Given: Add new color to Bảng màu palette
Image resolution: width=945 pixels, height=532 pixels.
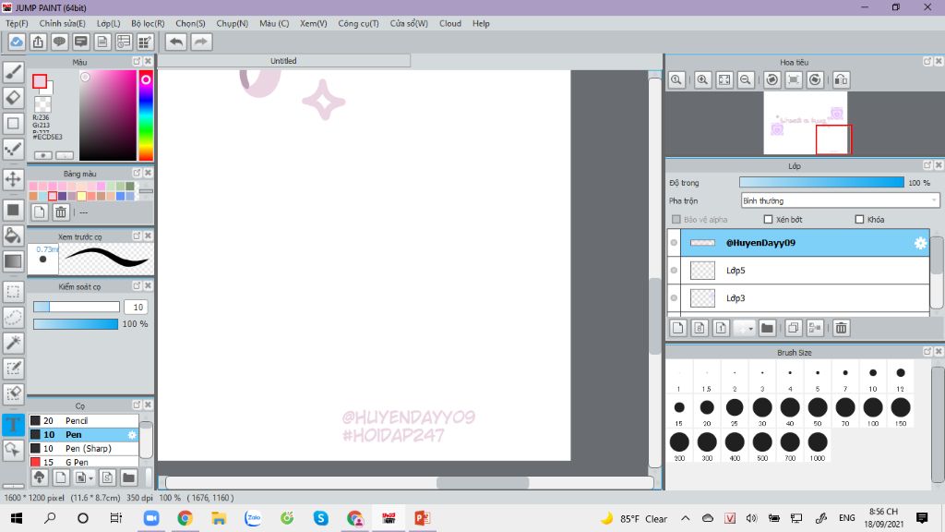Looking at the screenshot, I should point(39,212).
